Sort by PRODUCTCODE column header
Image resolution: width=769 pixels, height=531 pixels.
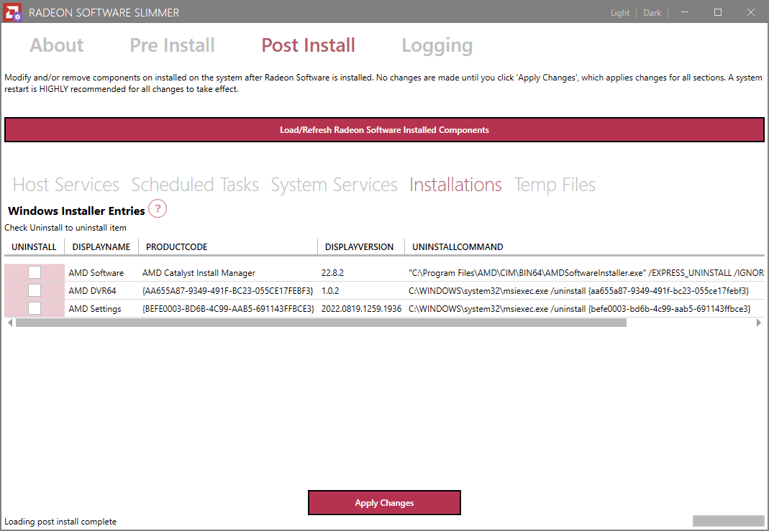(x=228, y=247)
